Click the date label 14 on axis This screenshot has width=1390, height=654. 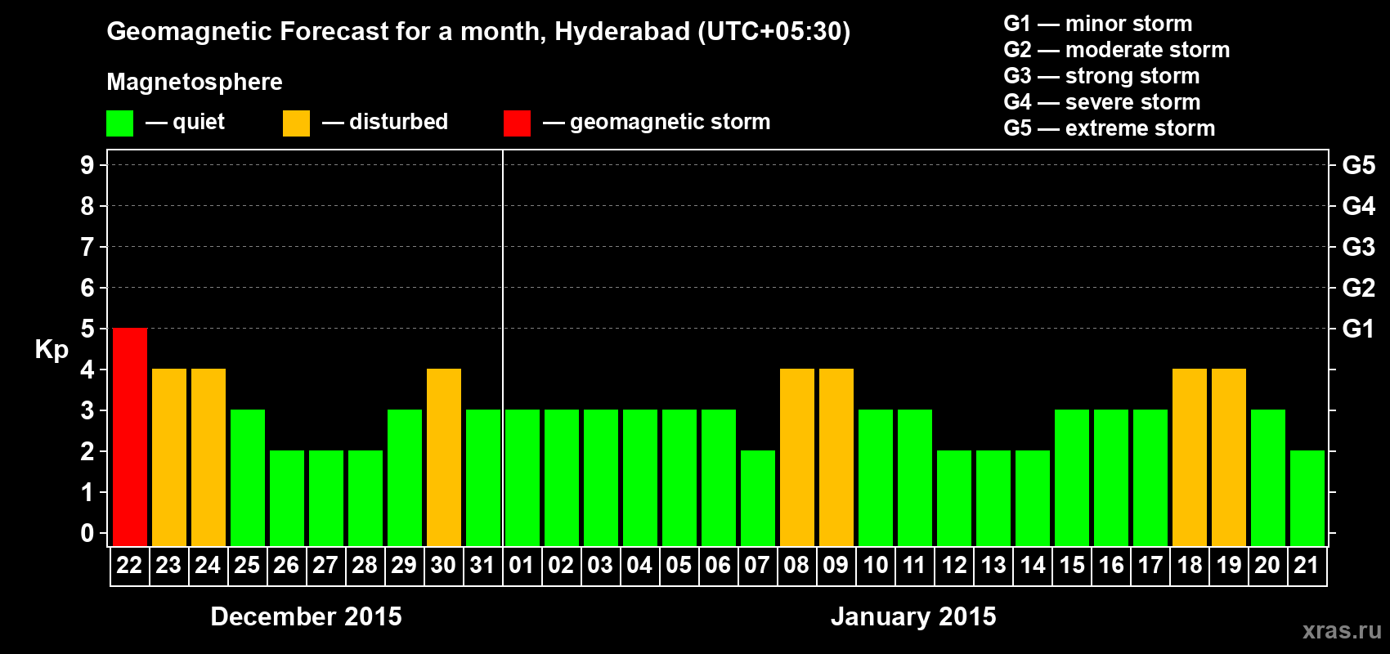pyautogui.click(x=1032, y=565)
